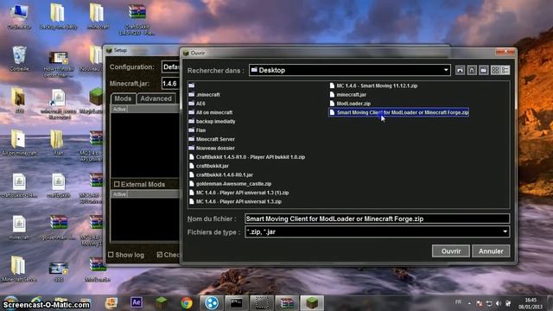This screenshot has width=553, height=311.
Task: Select the backup imediatly folder icon on the desktop
Action: click(58, 16)
